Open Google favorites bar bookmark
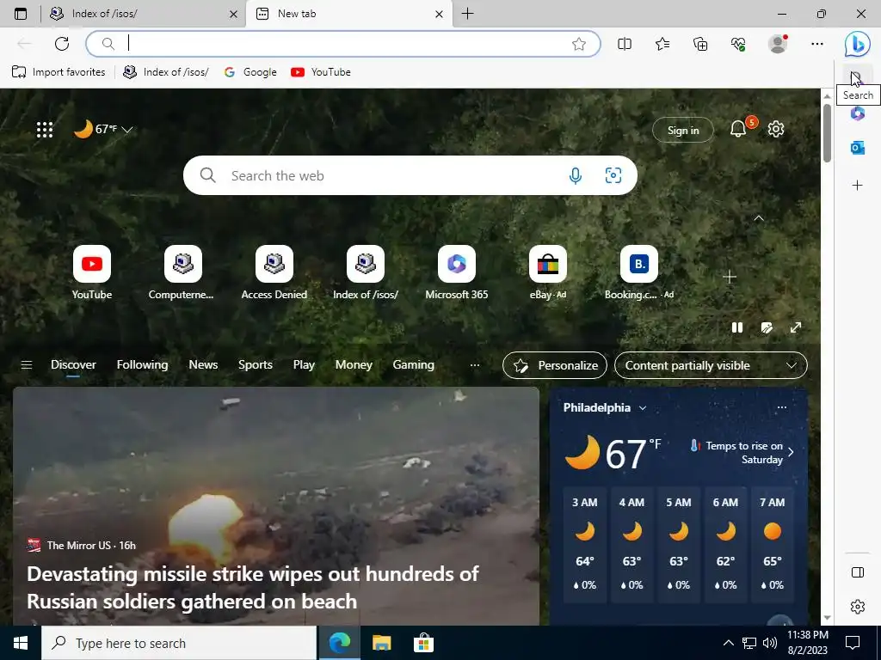This screenshot has height=660, width=881. pos(250,72)
